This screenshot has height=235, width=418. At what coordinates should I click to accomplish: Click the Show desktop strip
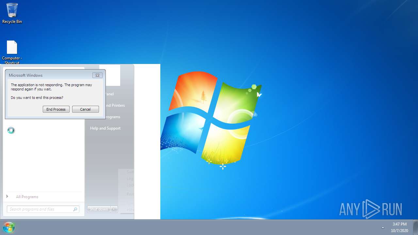415,227
